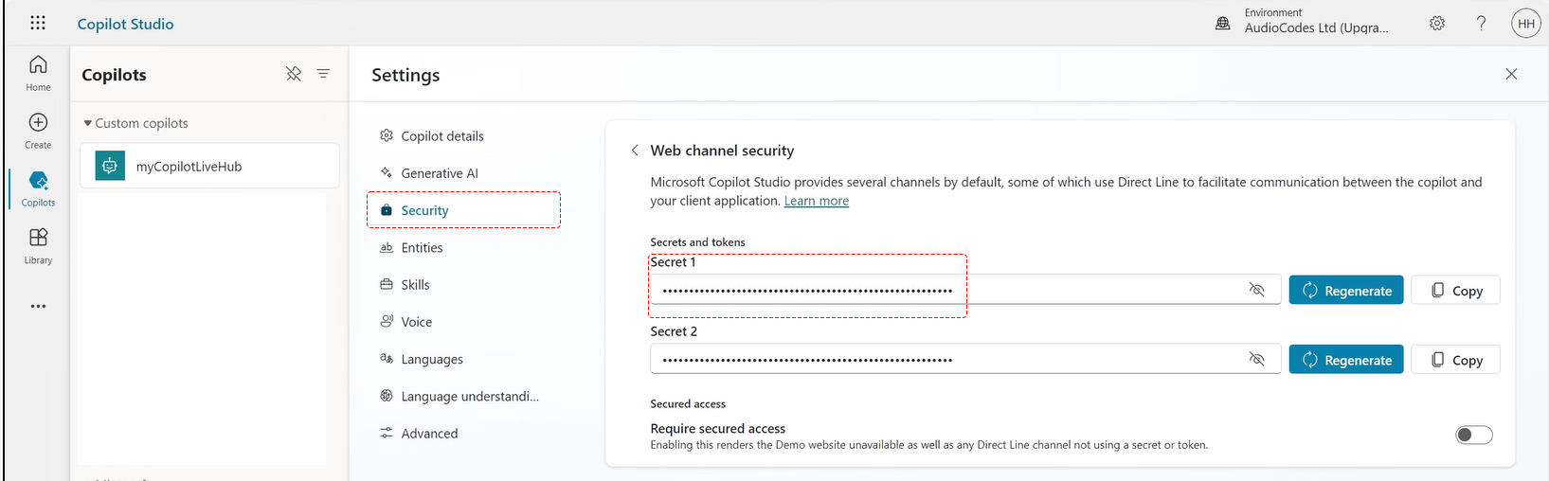Open Entities settings
1549x481 pixels.
[411, 247]
